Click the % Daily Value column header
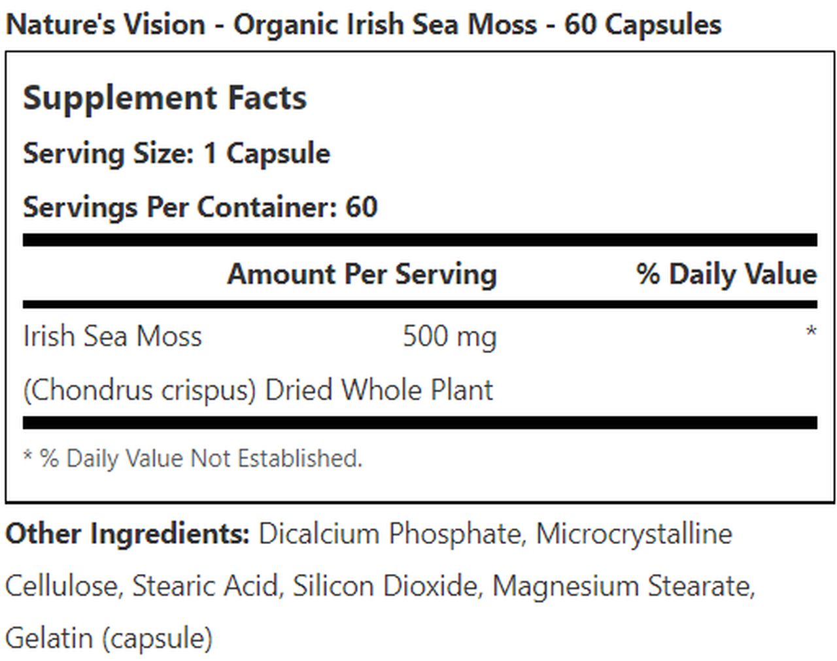The image size is (837, 661). [726, 274]
